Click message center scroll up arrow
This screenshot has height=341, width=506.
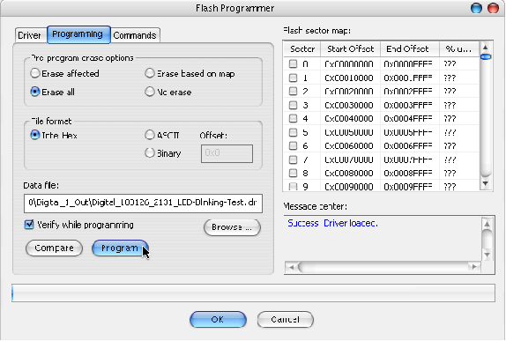pos(487,224)
